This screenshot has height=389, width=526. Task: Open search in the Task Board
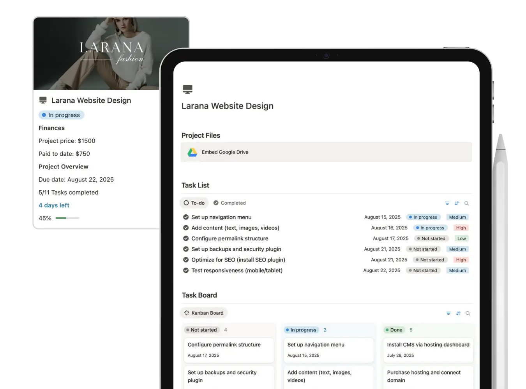coord(468,314)
